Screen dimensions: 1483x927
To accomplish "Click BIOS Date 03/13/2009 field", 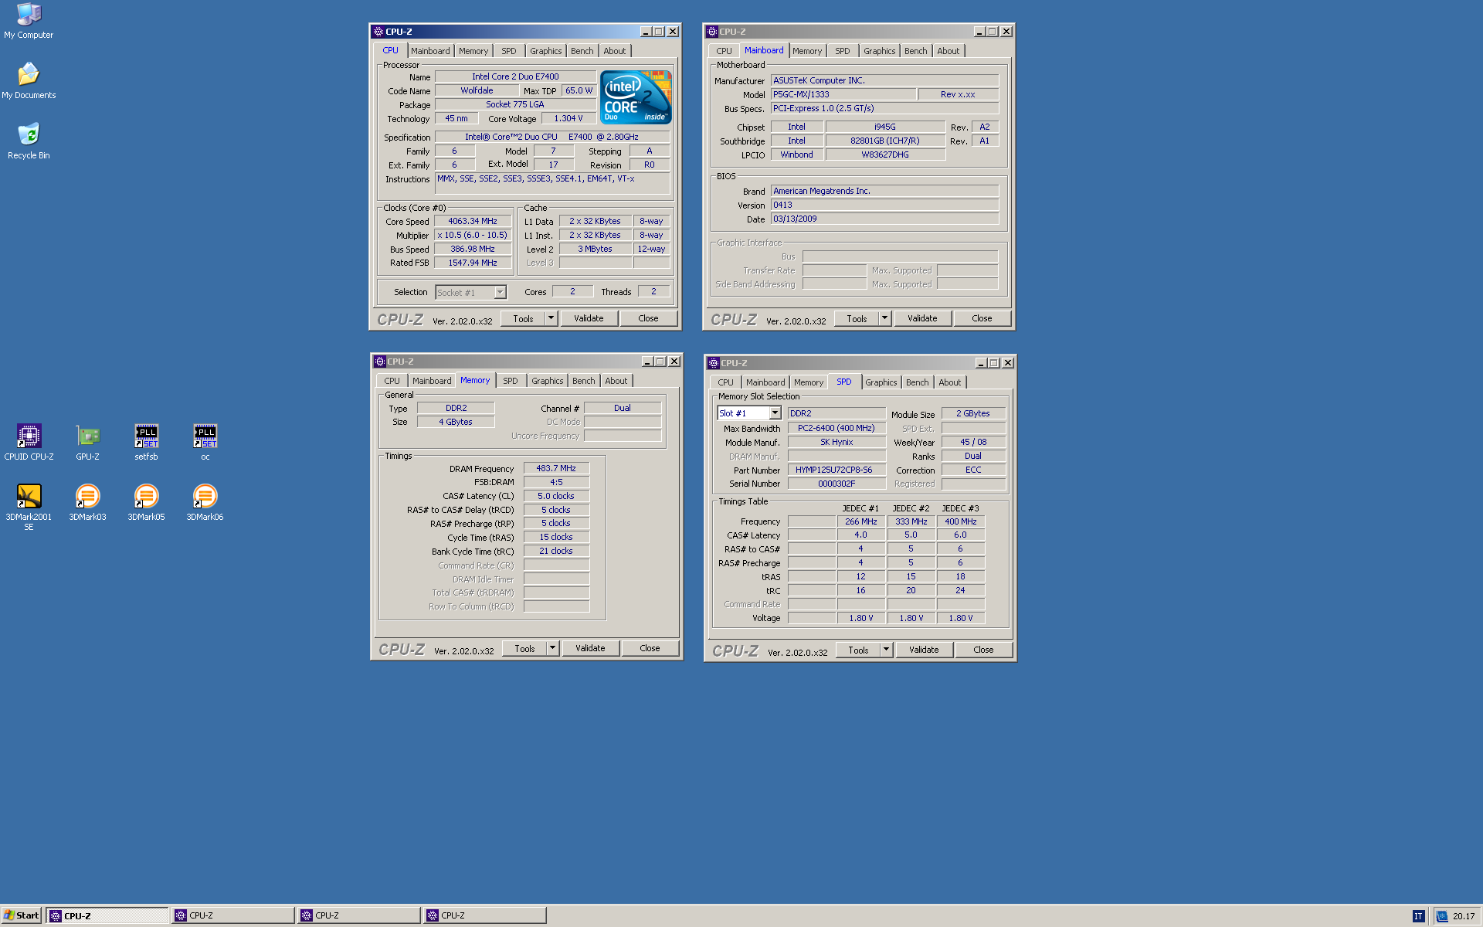I will click(x=884, y=219).
